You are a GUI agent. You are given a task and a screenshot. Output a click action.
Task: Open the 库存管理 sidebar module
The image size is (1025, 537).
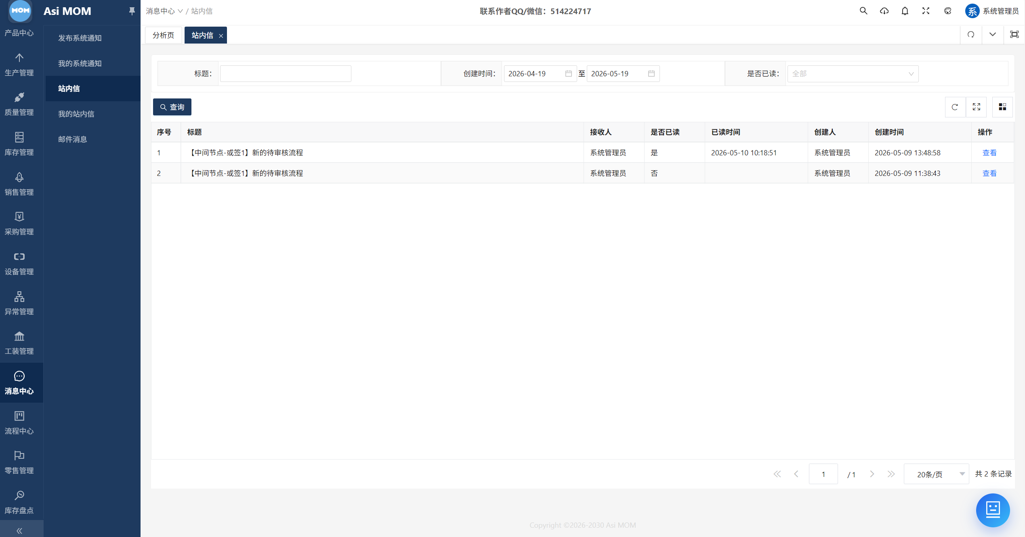[x=19, y=144]
